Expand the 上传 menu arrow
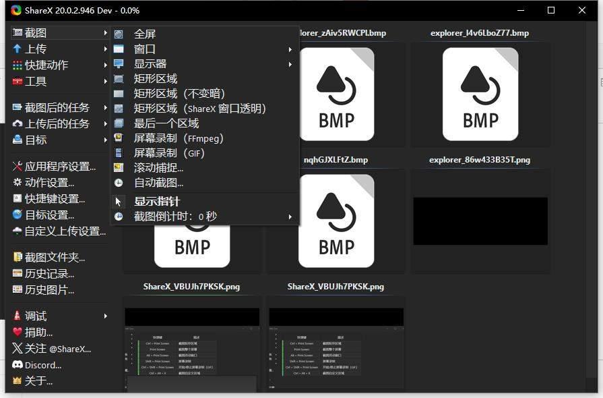Viewport: 603px width, 398px height. click(105, 49)
